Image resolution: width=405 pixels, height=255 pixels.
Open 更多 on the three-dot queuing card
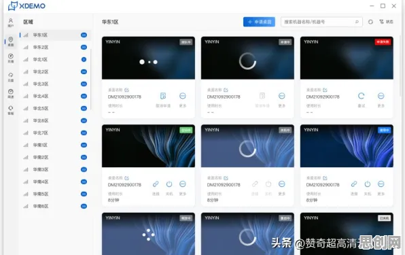(x=183, y=96)
